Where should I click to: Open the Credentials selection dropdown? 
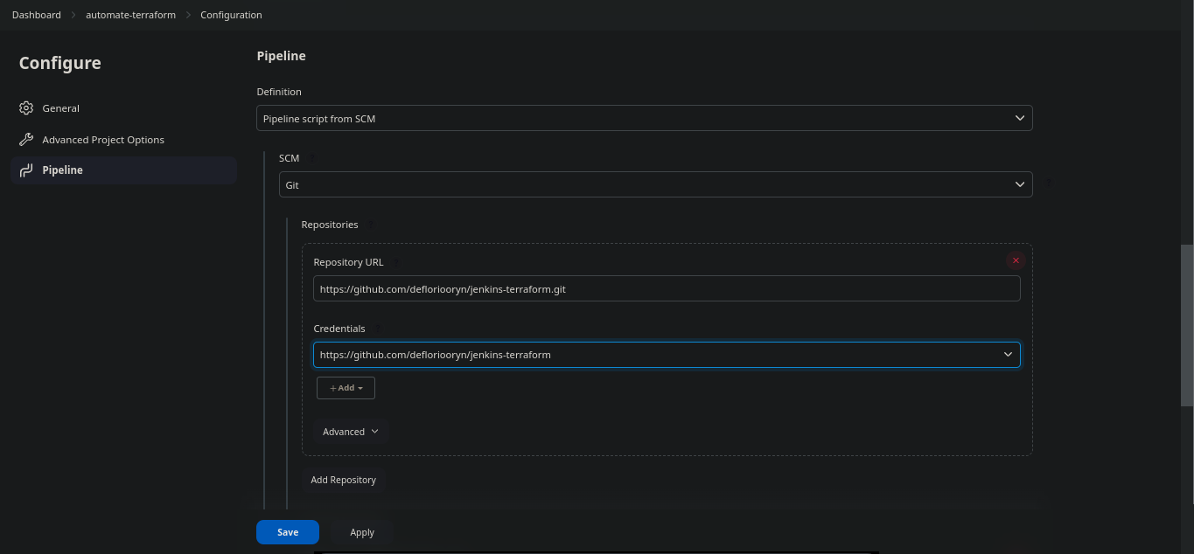[x=666, y=355]
